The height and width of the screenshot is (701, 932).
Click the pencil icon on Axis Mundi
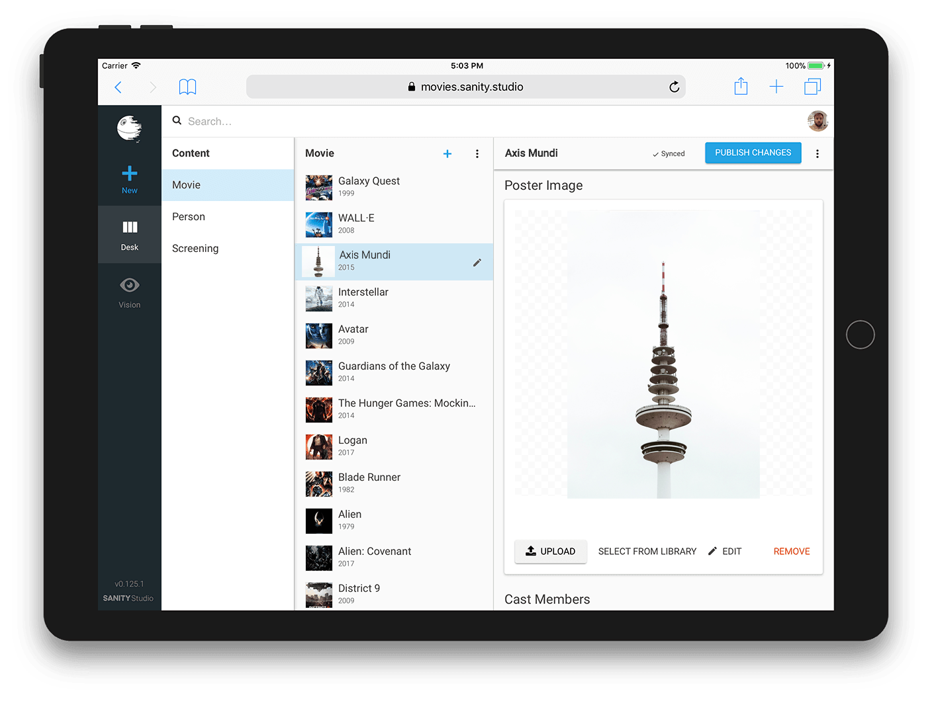coord(477,263)
